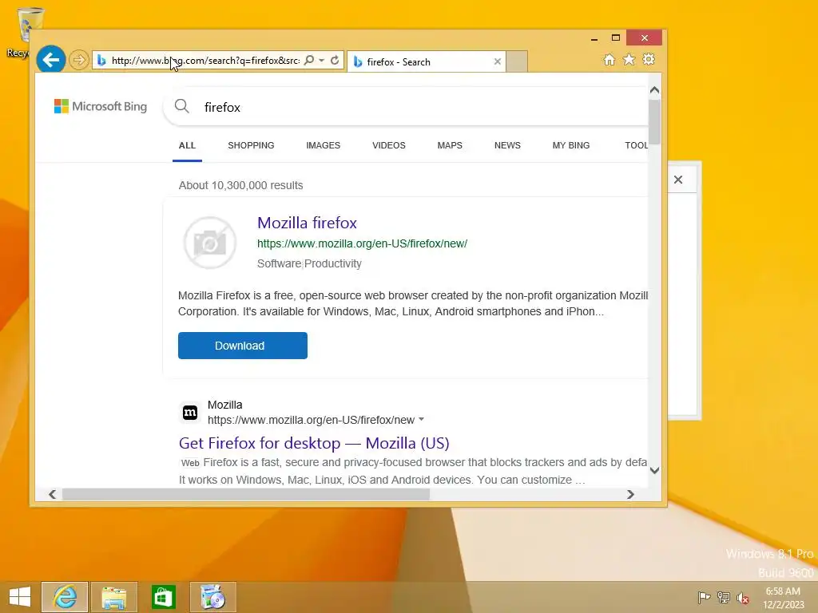
Task: Open the 'Mozilla firefox' title link
Action: pos(307,223)
